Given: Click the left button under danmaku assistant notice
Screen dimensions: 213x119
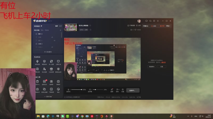Looking at the screenshot, I should point(152,67).
